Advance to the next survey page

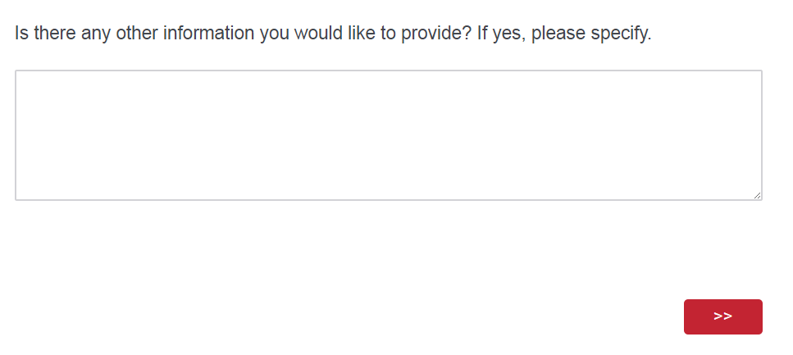pyautogui.click(x=722, y=316)
